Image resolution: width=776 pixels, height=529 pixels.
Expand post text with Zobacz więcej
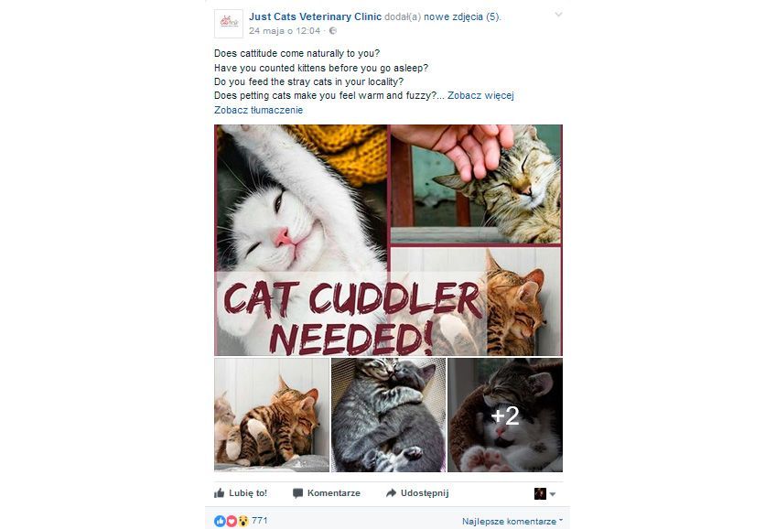click(x=480, y=95)
